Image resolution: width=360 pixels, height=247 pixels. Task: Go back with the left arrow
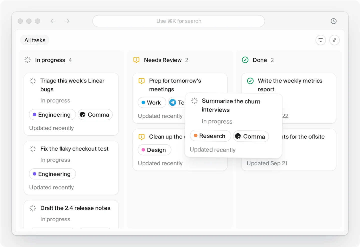[x=53, y=21]
